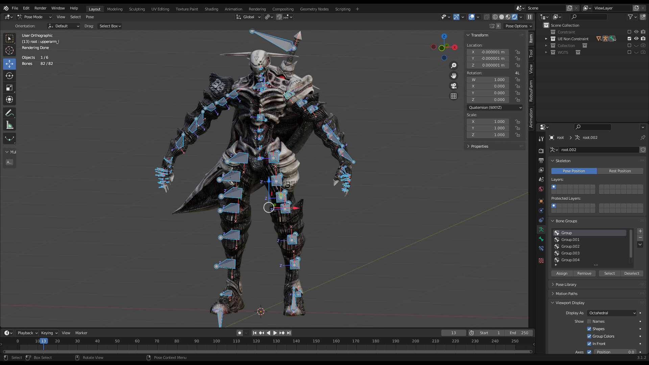Open the Quaternion (WXYZ) rotation mode dropdown
The image size is (649, 365).
point(495,107)
